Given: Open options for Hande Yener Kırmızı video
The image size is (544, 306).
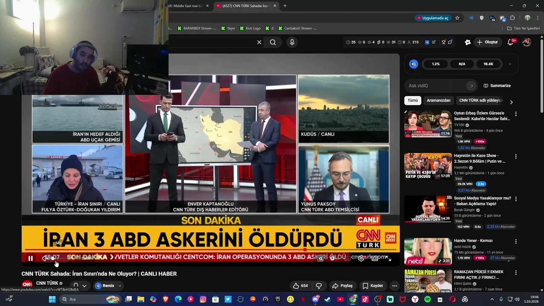Looking at the screenshot, I should tap(516, 241).
